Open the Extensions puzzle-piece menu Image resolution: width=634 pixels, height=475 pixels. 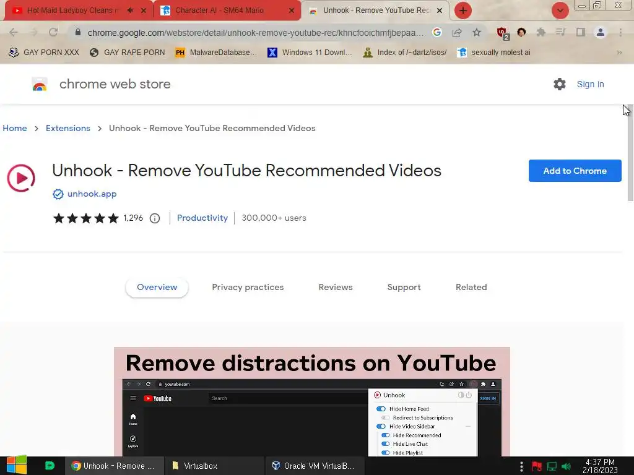pos(541,32)
